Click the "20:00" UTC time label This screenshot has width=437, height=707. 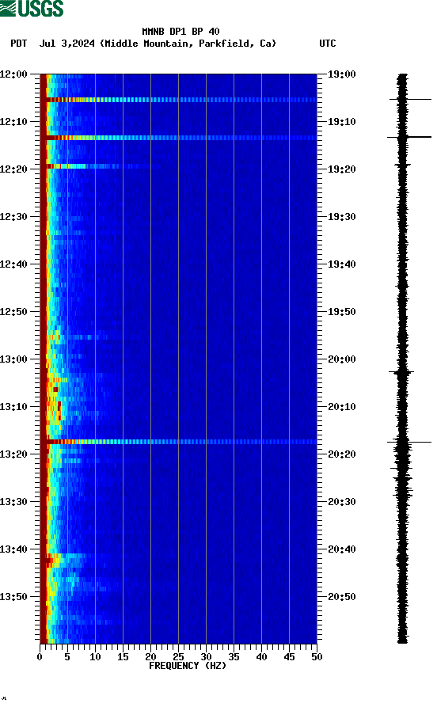tap(342, 359)
